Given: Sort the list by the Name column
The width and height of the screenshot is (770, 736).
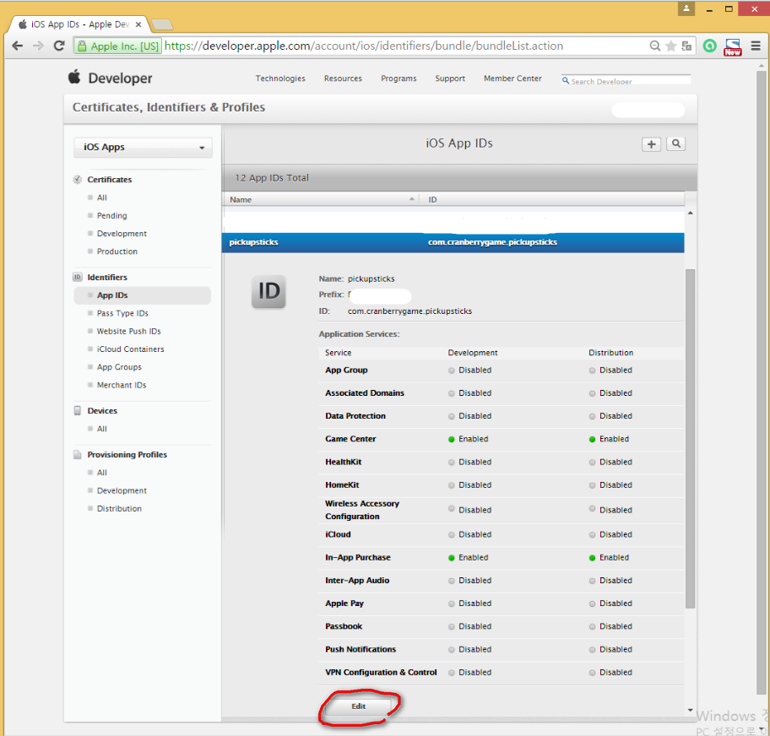Looking at the screenshot, I should pos(321,199).
